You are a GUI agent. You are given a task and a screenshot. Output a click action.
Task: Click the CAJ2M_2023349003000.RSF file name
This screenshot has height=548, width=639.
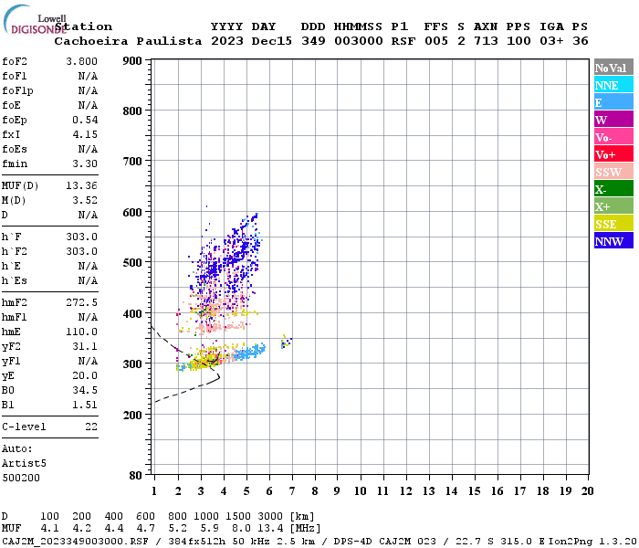coord(75,542)
